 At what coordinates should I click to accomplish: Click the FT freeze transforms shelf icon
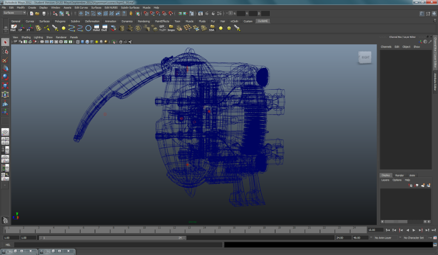click(30, 28)
